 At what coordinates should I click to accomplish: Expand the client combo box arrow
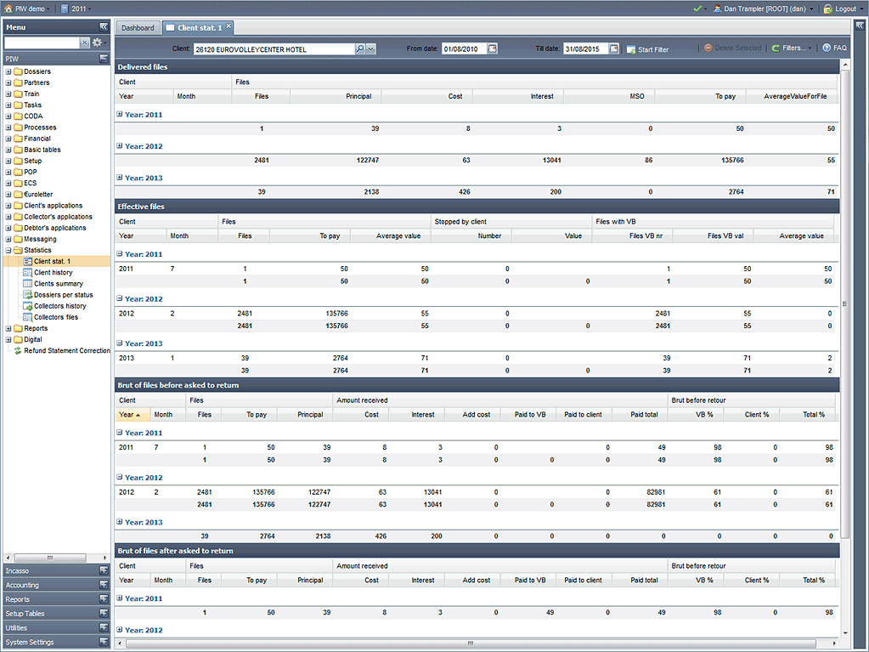pyautogui.click(x=371, y=48)
